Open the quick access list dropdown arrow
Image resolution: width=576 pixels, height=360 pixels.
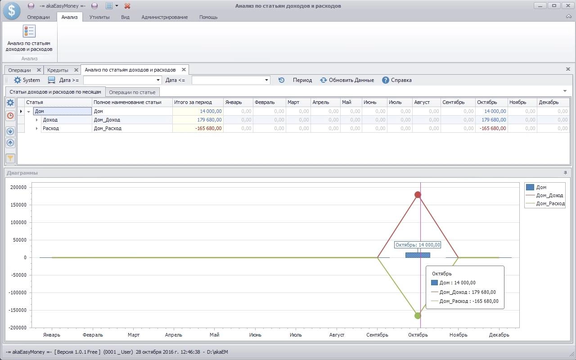click(117, 6)
